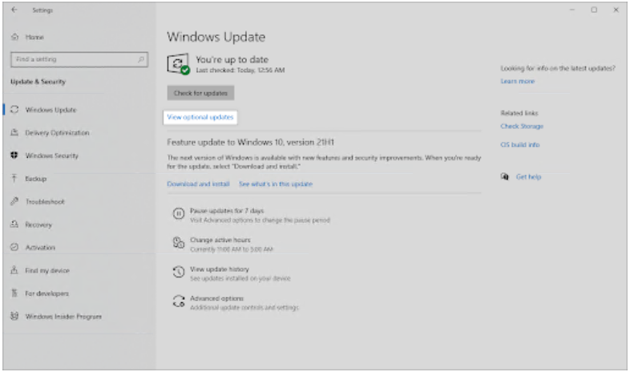Click the Advanced options gear icon
The width and height of the screenshot is (630, 372).
(x=179, y=301)
